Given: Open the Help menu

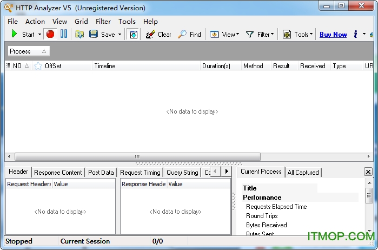Looking at the screenshot, I should click(150, 22).
